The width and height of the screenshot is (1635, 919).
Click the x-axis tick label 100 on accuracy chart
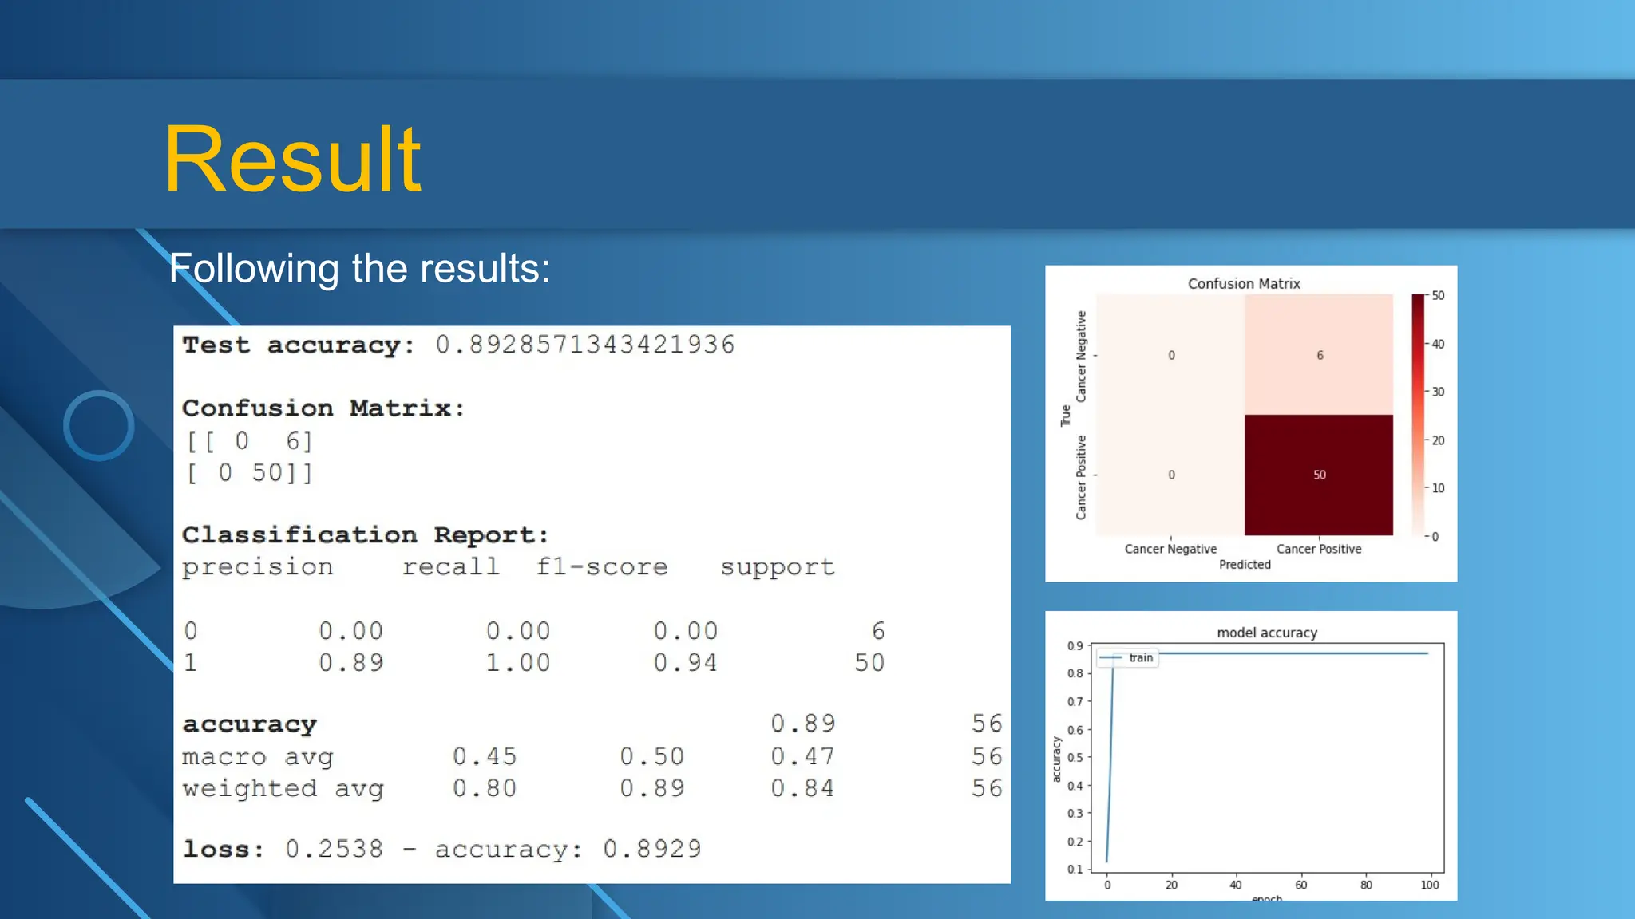(1430, 885)
